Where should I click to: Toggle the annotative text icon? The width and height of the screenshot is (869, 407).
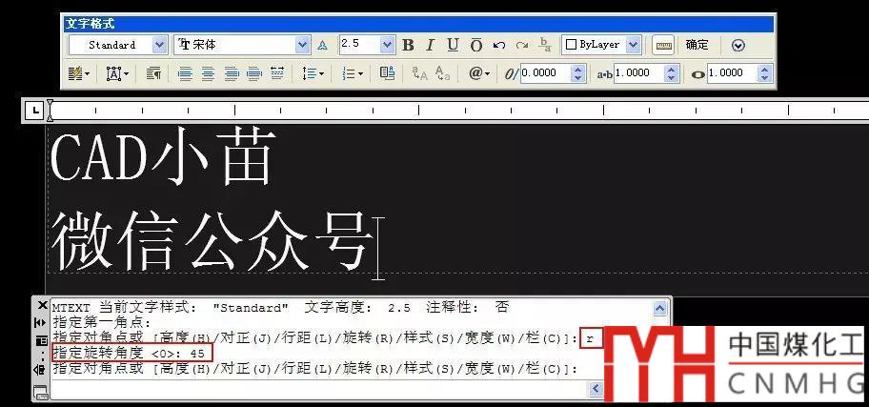(x=323, y=46)
